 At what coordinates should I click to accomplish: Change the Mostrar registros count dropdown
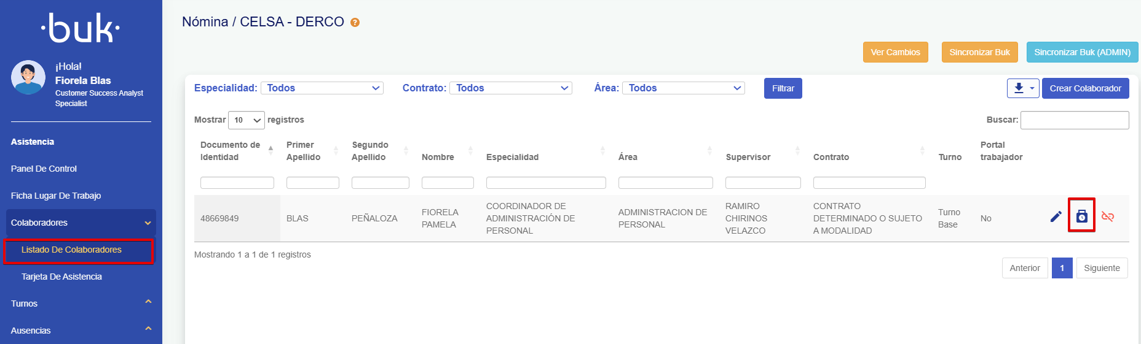coord(246,120)
